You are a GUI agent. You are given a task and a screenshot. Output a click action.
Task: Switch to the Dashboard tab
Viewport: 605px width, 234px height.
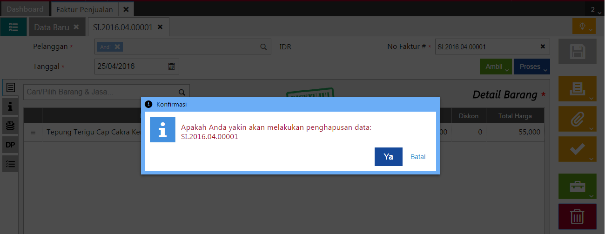25,9
